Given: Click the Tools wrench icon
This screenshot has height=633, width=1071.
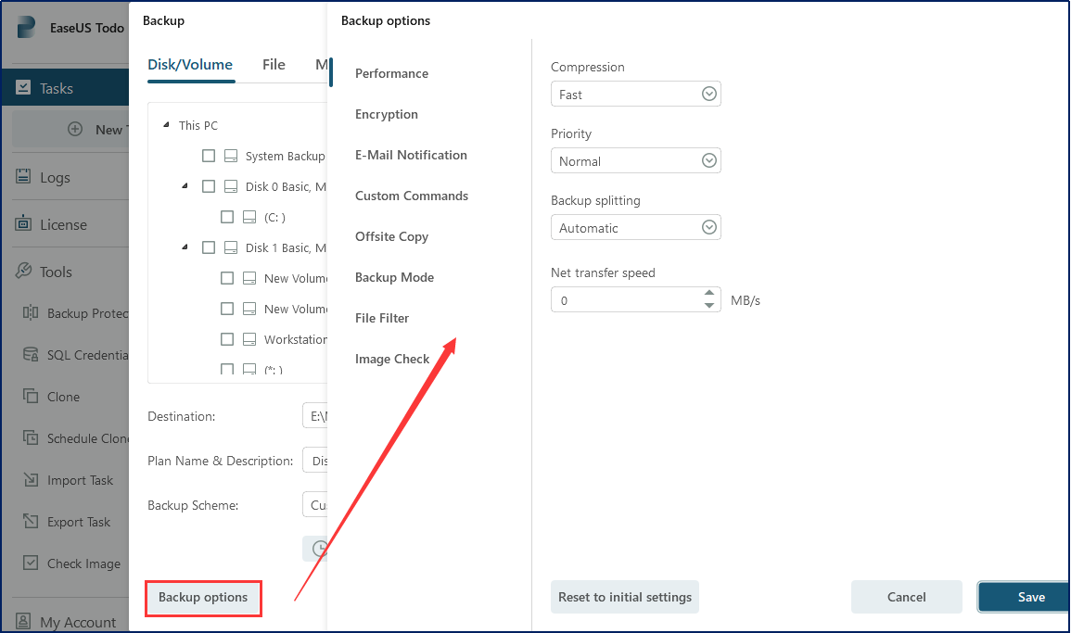Looking at the screenshot, I should (23, 272).
